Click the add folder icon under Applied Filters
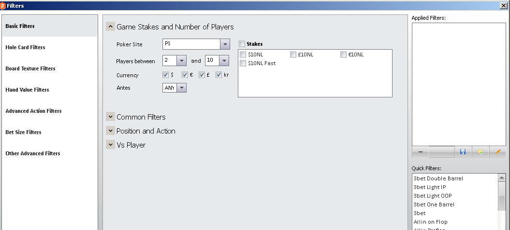The height and width of the screenshot is (230, 510). pos(480,151)
